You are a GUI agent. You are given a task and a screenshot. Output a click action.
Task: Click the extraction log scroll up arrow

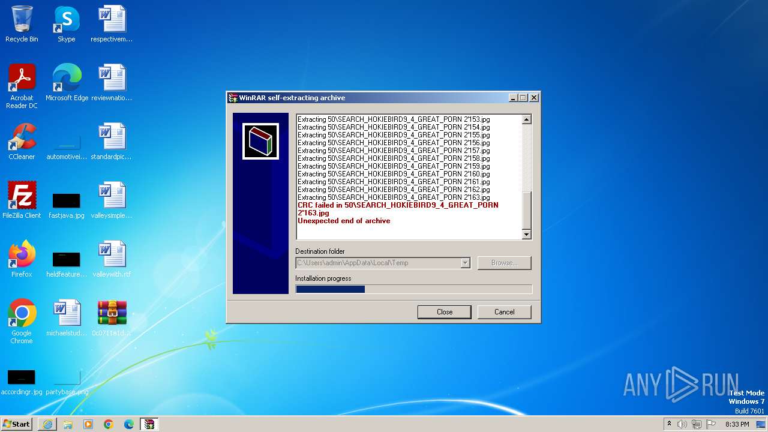[526, 119]
